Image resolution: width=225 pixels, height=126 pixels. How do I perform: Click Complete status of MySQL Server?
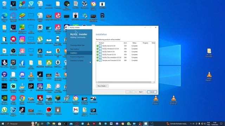tap(134, 46)
